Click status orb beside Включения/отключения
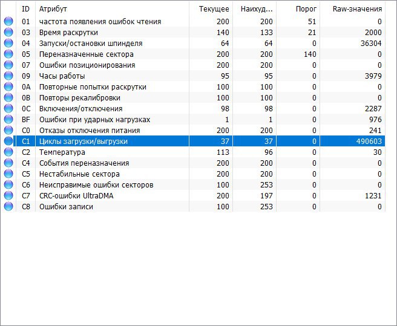 coord(8,108)
